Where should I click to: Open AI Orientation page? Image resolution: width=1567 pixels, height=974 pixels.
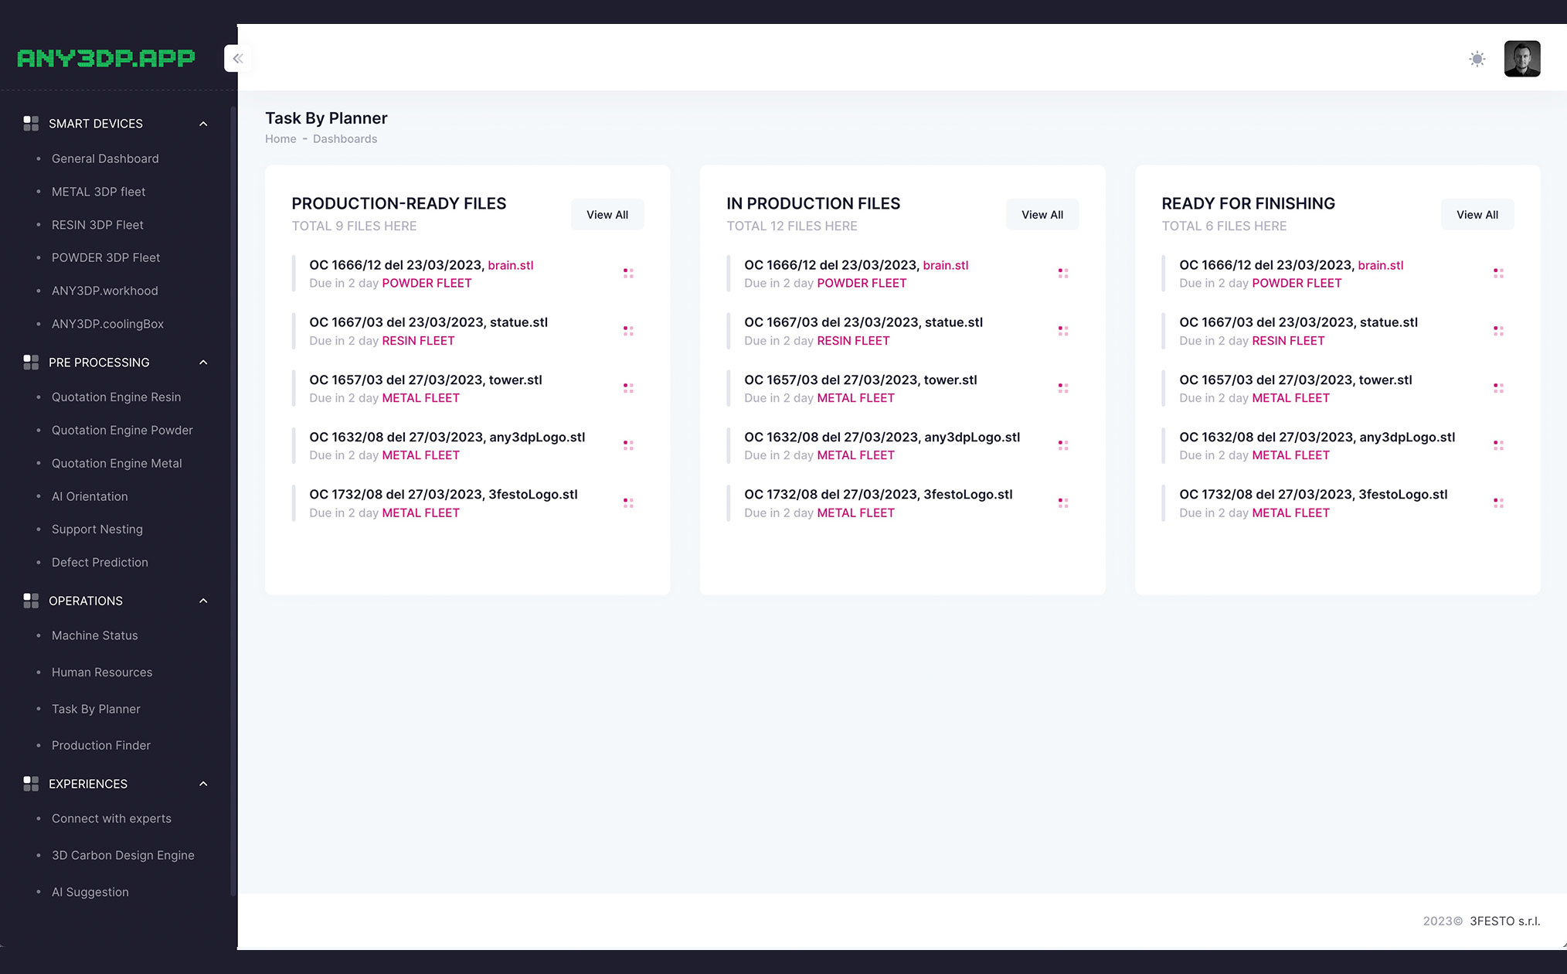click(90, 496)
